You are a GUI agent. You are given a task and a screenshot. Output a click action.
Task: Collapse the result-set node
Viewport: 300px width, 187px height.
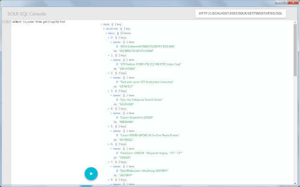(x=104, y=29)
